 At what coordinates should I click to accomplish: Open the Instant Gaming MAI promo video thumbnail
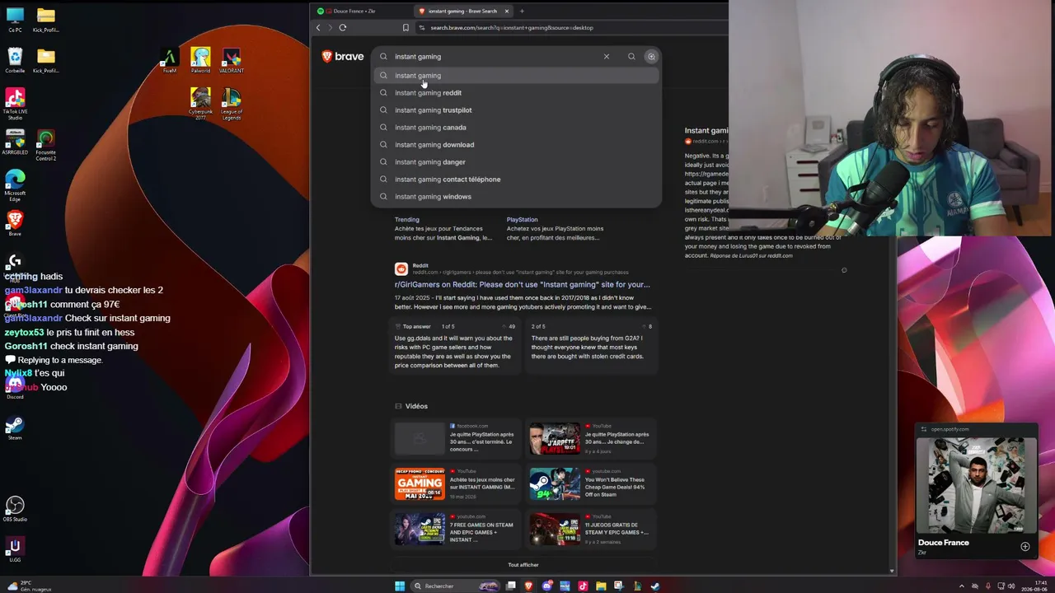pos(420,484)
